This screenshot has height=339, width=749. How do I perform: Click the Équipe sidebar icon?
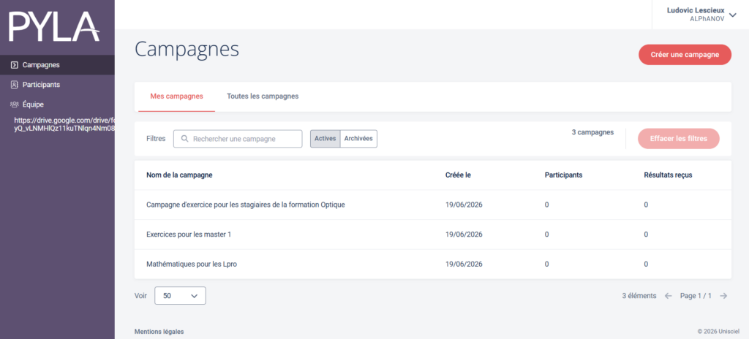(15, 104)
